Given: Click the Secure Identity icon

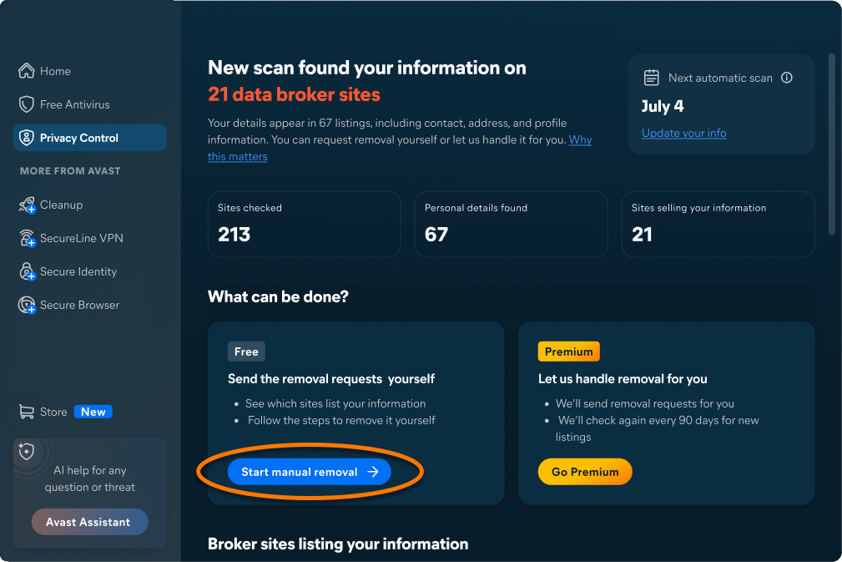Looking at the screenshot, I should click(x=27, y=271).
